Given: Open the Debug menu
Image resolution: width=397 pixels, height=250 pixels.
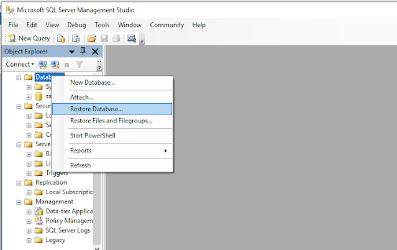Looking at the screenshot, I should [x=76, y=25].
